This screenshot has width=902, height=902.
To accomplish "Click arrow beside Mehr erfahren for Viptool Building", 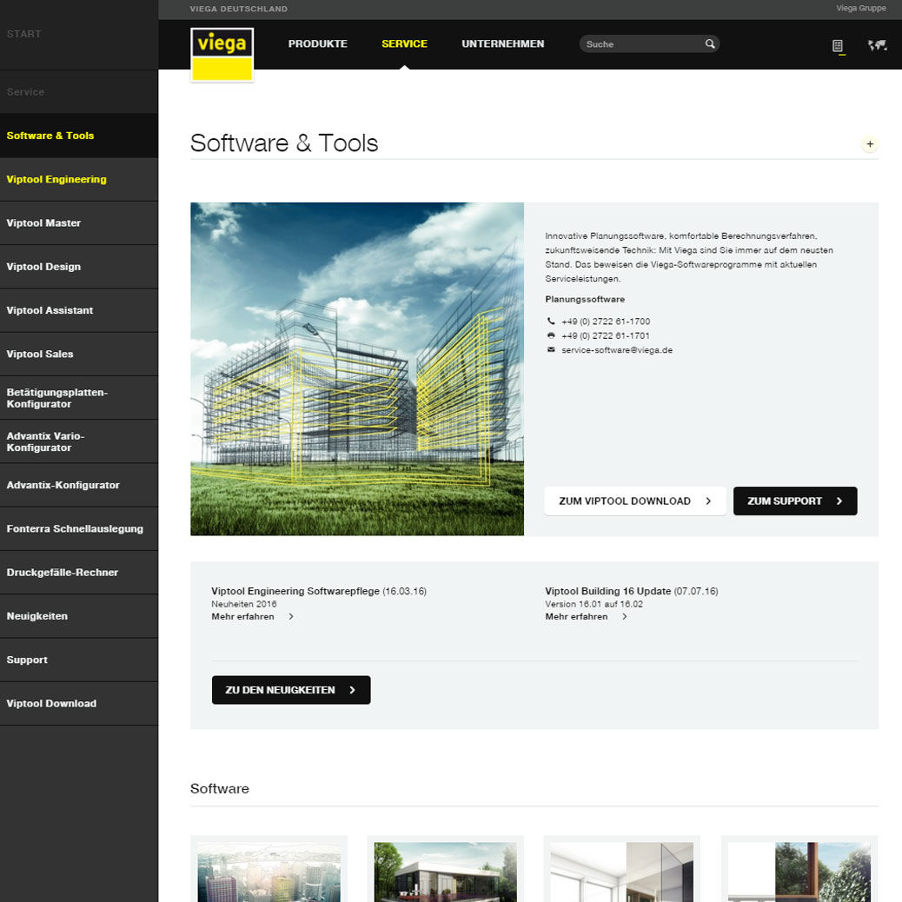I will (x=625, y=617).
